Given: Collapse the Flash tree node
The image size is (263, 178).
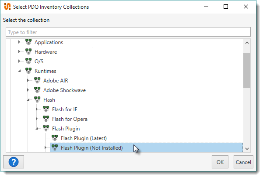Looking at the screenshot, I should pyautogui.click(x=28, y=100).
